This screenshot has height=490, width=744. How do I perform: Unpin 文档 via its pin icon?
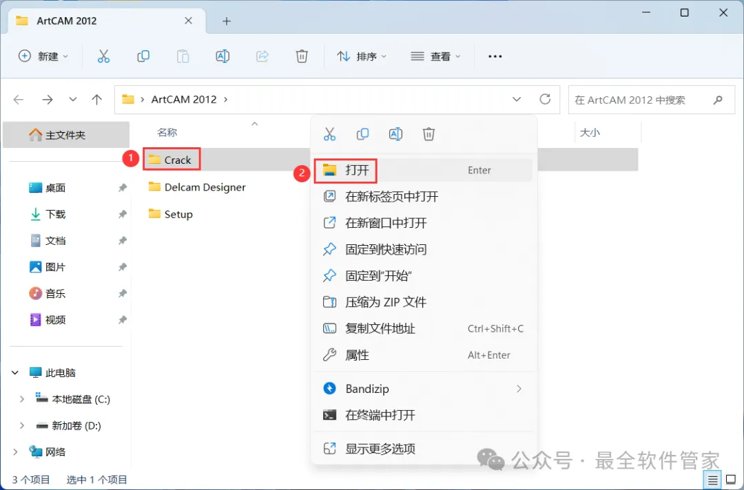click(x=123, y=241)
